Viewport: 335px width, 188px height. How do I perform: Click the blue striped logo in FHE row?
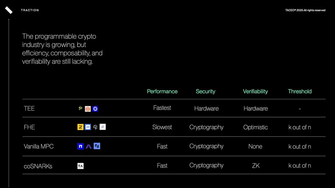(x=88, y=127)
